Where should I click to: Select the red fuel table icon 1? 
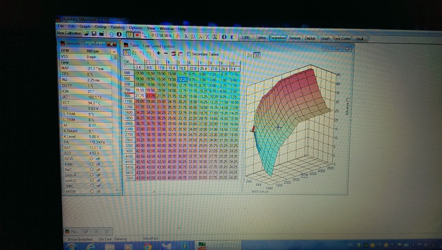click(x=141, y=53)
